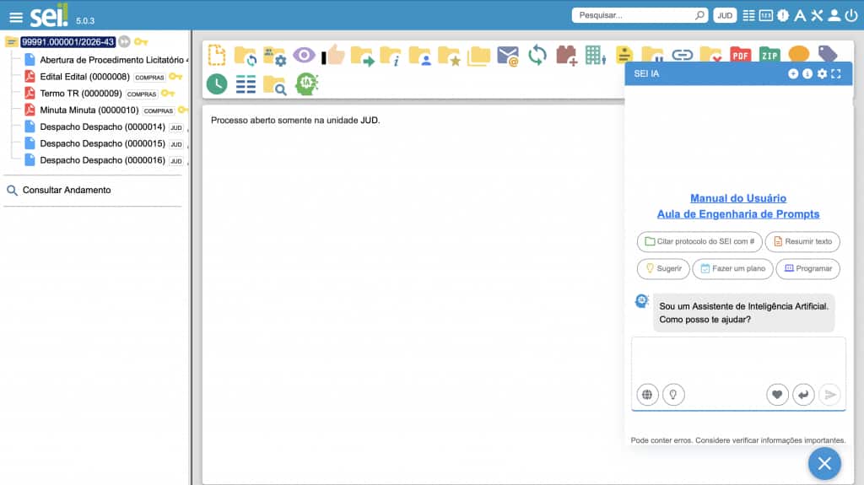Image resolution: width=864 pixels, height=485 pixels.
Task: Click the folder with star favorites icon
Action: point(449,57)
